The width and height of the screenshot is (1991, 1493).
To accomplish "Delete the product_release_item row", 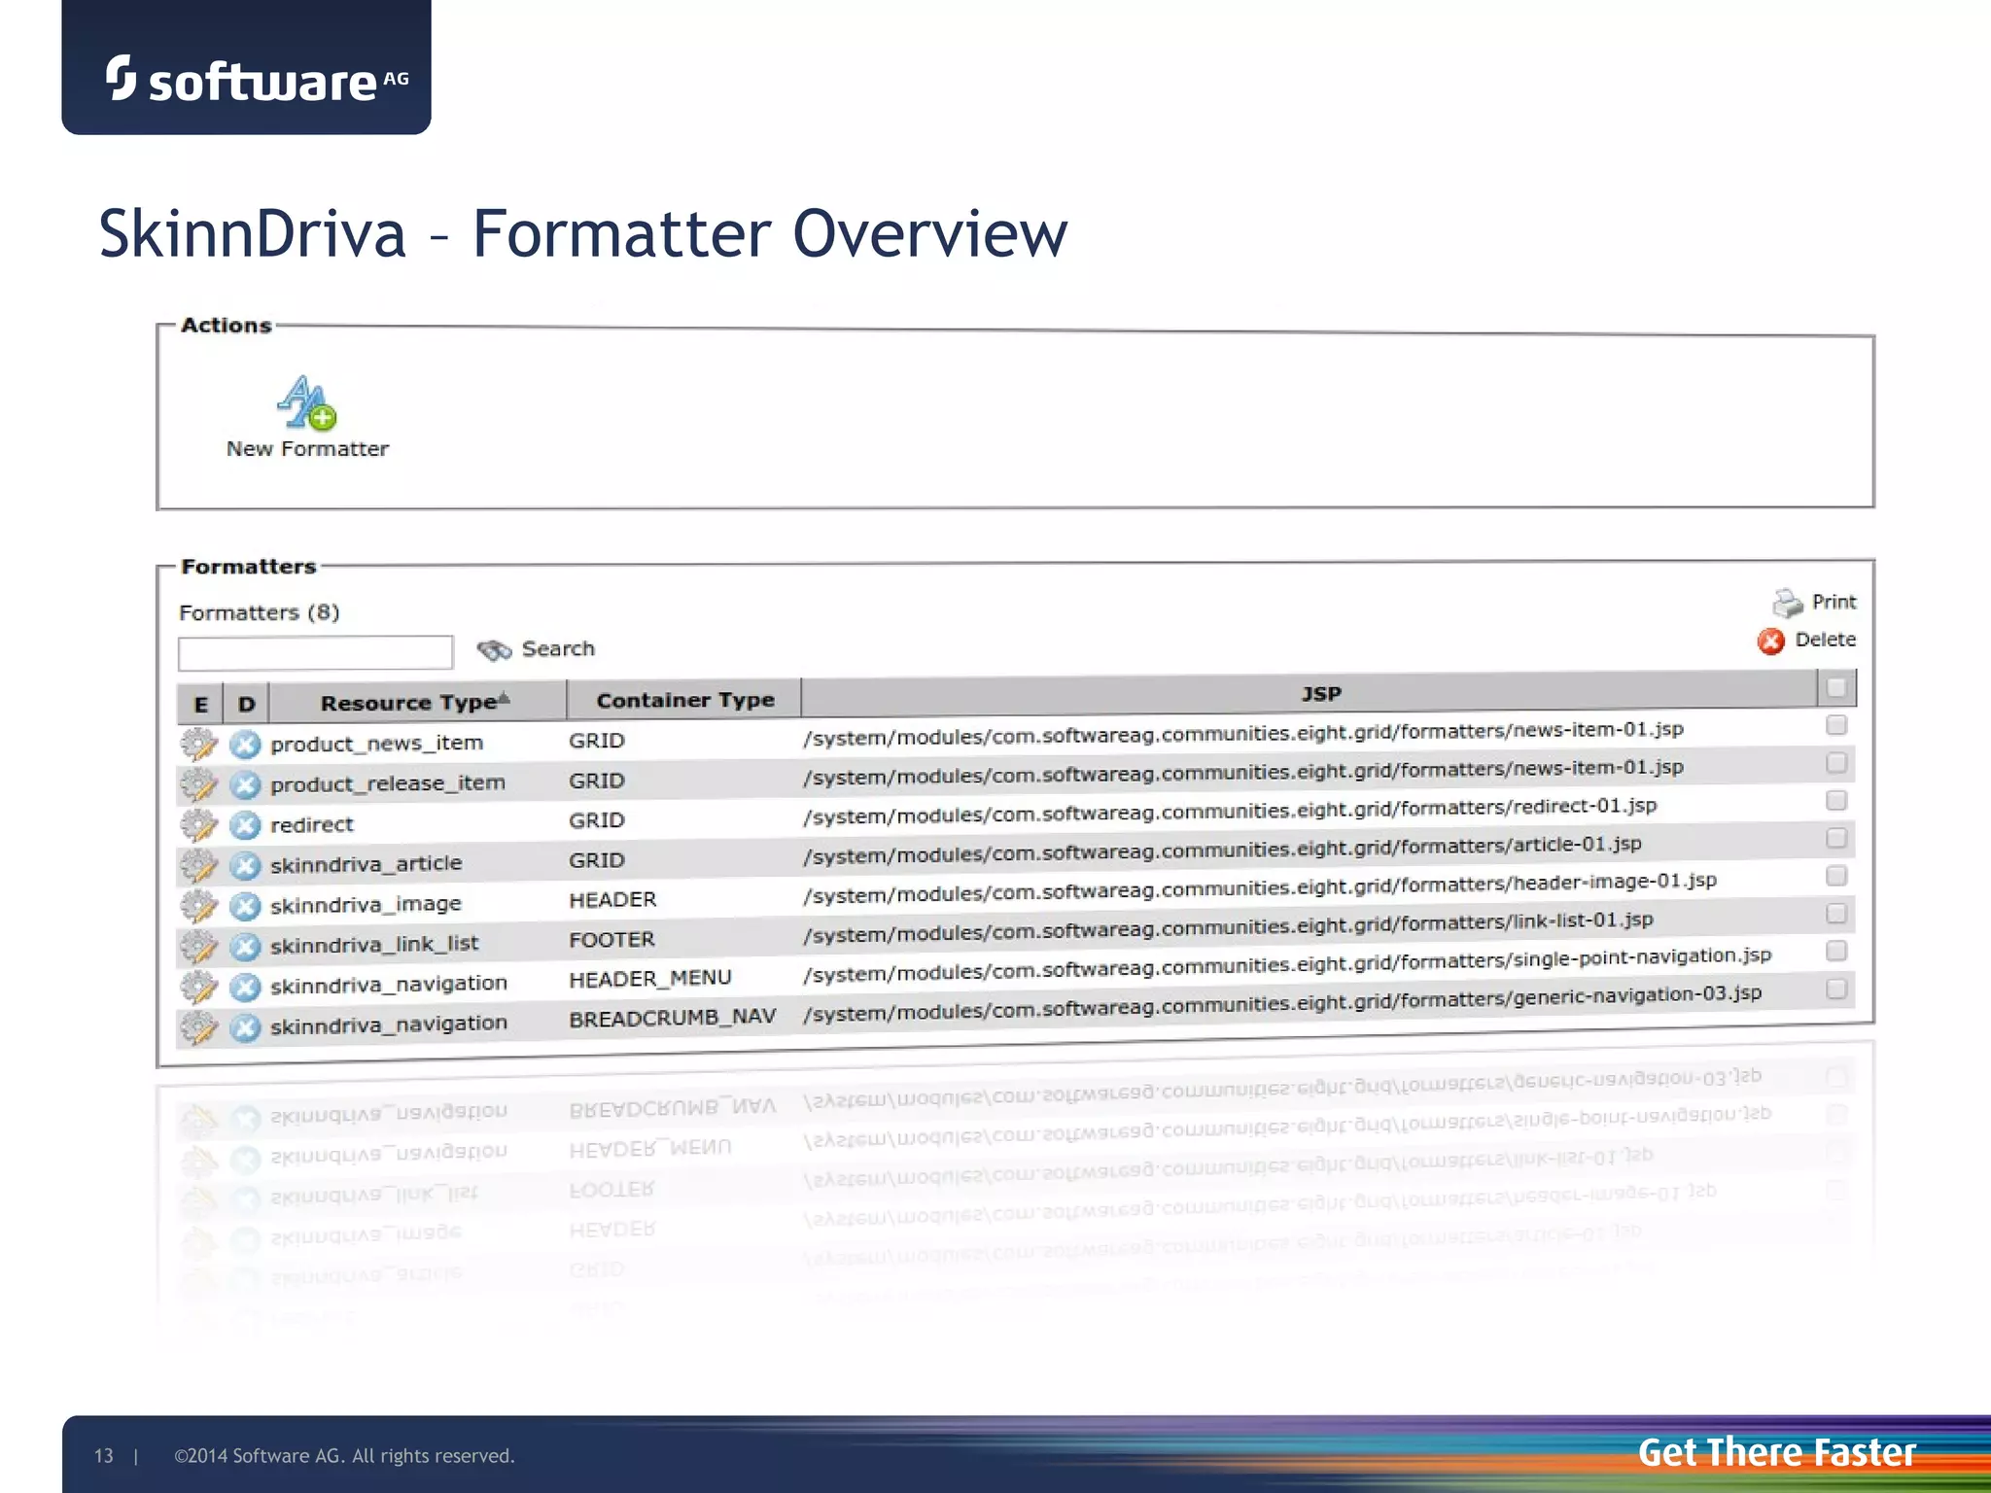I will pos(245,784).
